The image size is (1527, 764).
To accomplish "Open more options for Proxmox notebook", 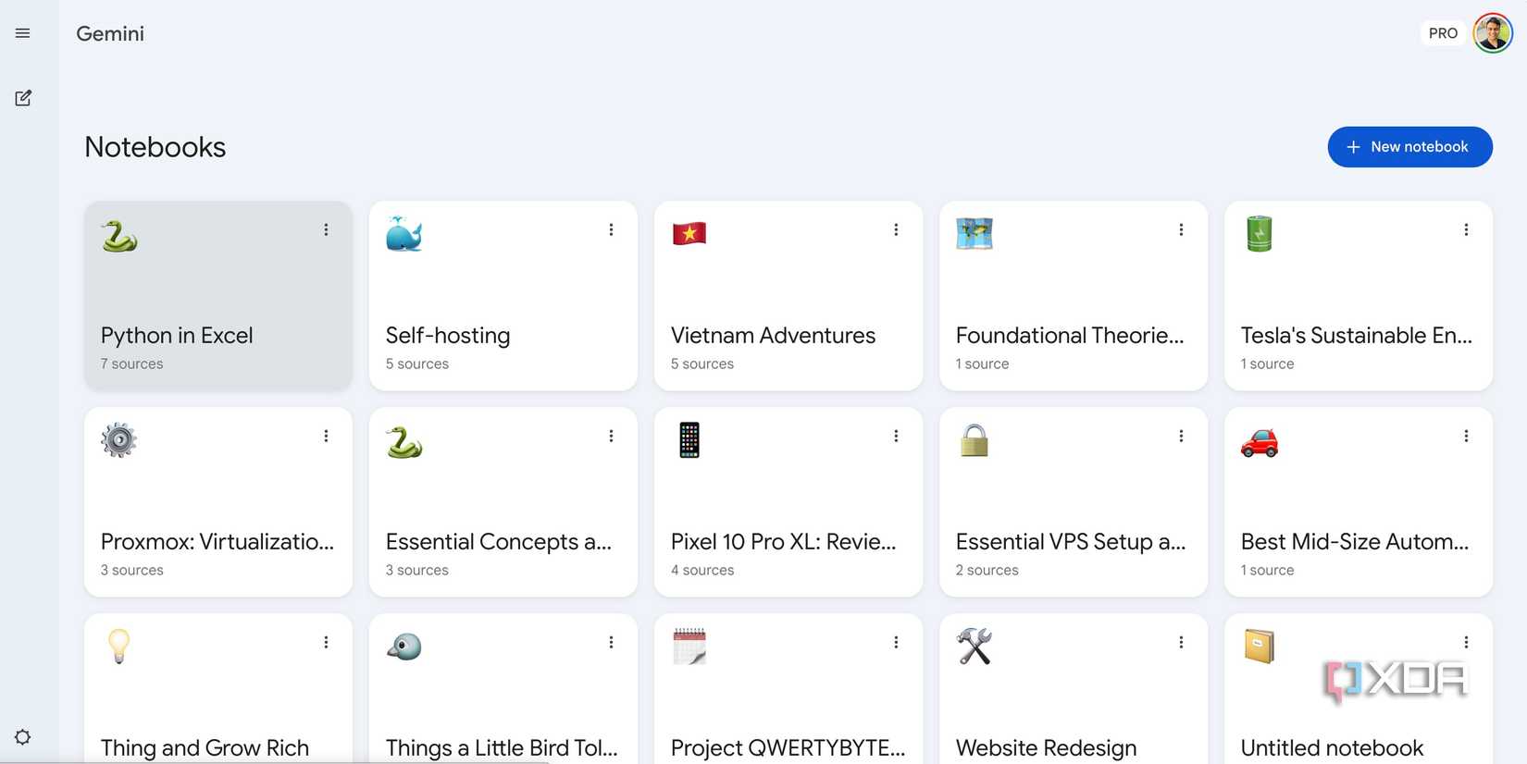I will coord(326,436).
